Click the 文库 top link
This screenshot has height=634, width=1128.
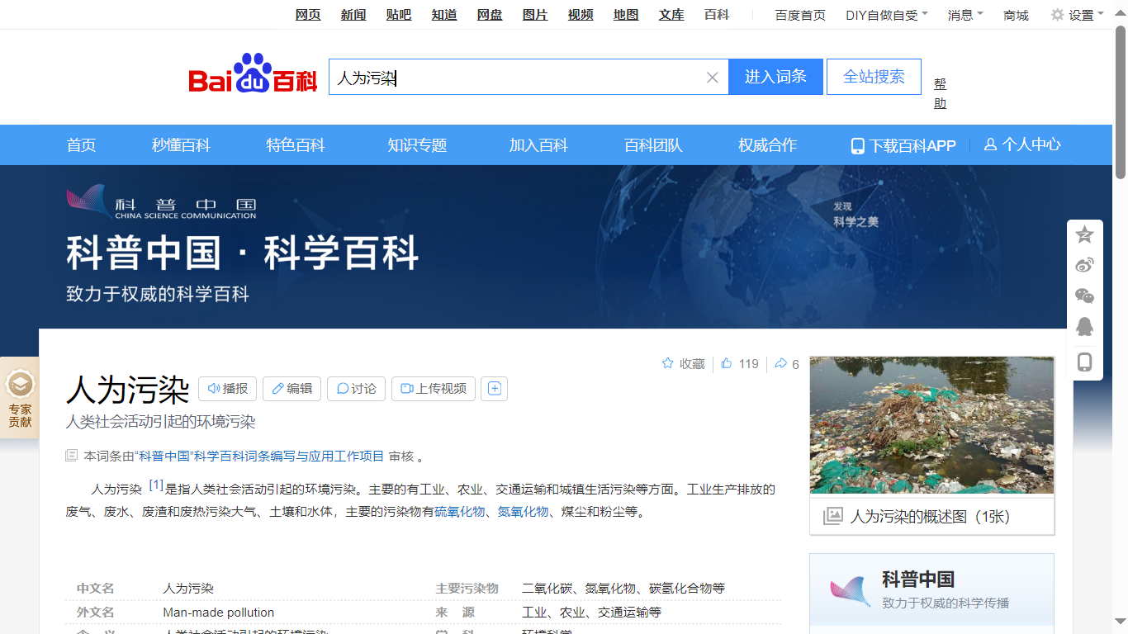[671, 15]
